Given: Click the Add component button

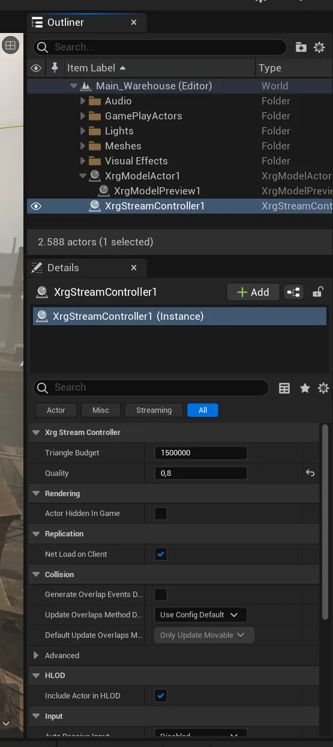Looking at the screenshot, I should click(253, 292).
